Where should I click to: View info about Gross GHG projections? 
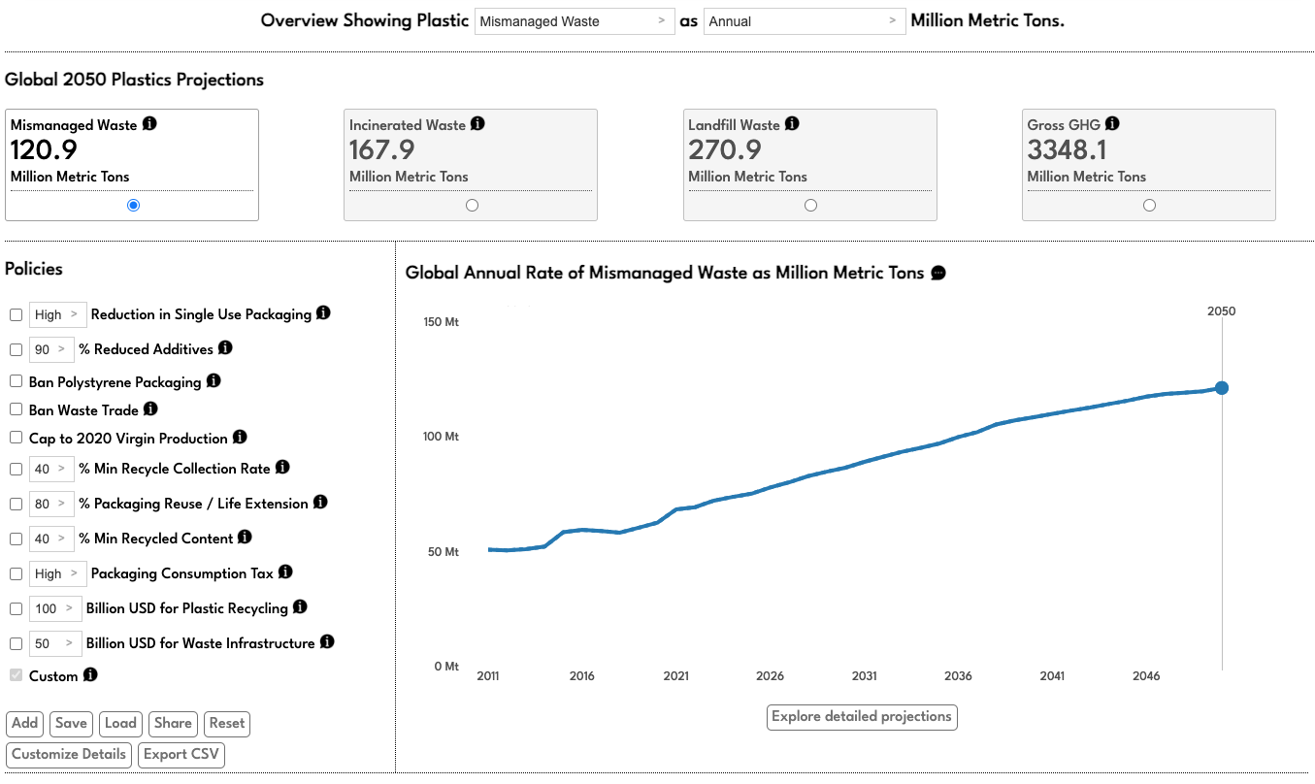tap(1113, 123)
